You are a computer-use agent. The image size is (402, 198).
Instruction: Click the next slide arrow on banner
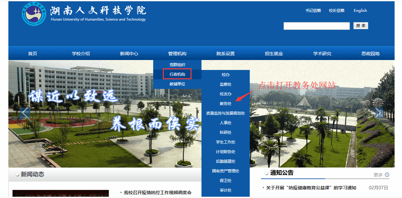pos(379,113)
